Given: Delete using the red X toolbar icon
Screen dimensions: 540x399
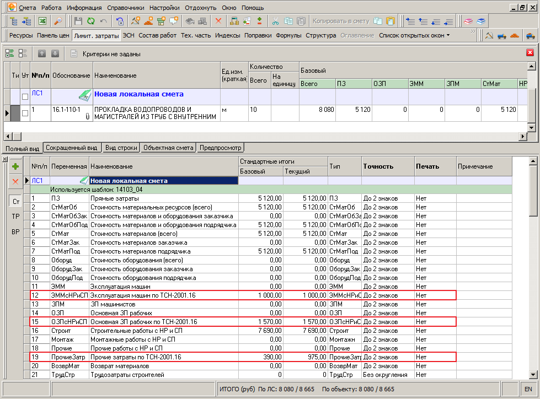Looking at the screenshot, I should pyautogui.click(x=218, y=21).
